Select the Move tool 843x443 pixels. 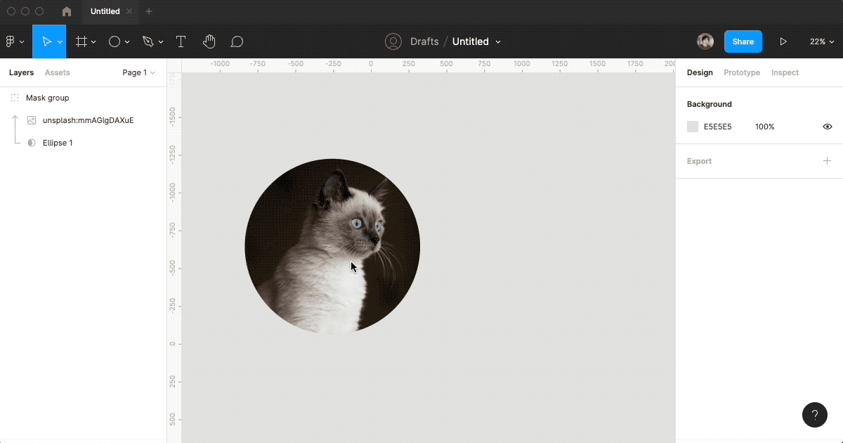click(46, 41)
